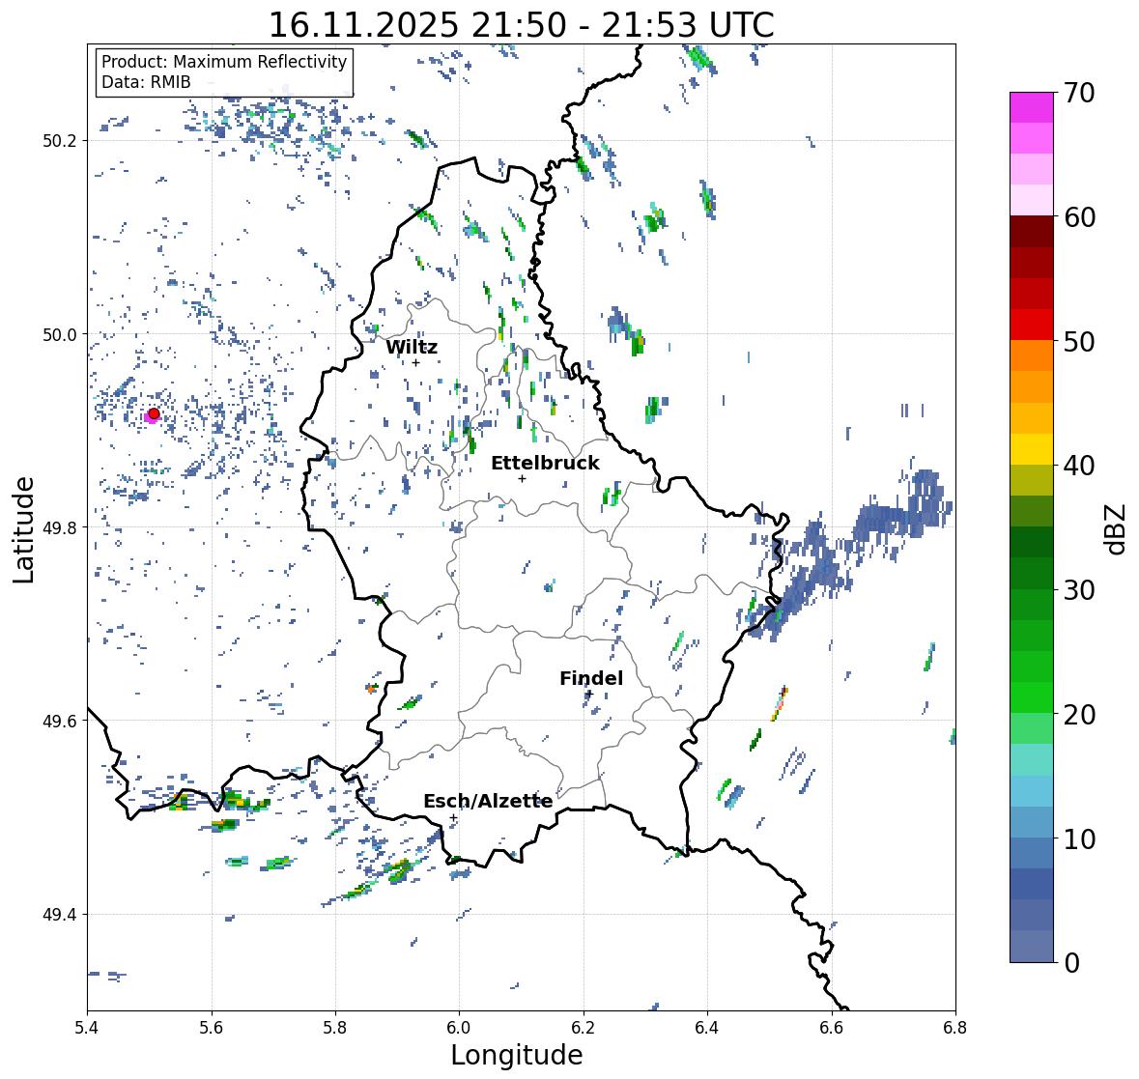Click the colorbar tick label 20
The height and width of the screenshot is (1079, 1139).
click(1079, 715)
